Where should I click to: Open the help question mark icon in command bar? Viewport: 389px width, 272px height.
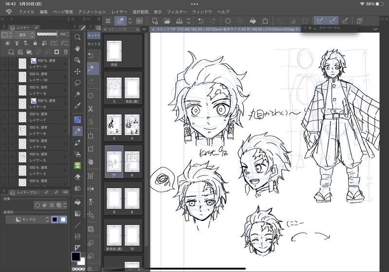tap(359, 21)
